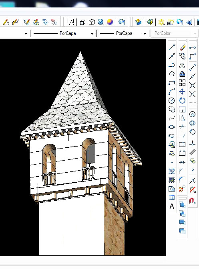This screenshot has width=199, height=269.
Task: Click Bring to Front draw order icon
Action: 182,205
